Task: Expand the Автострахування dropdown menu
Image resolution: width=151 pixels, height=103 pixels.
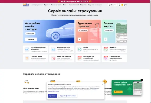Action: click(x=37, y=5)
